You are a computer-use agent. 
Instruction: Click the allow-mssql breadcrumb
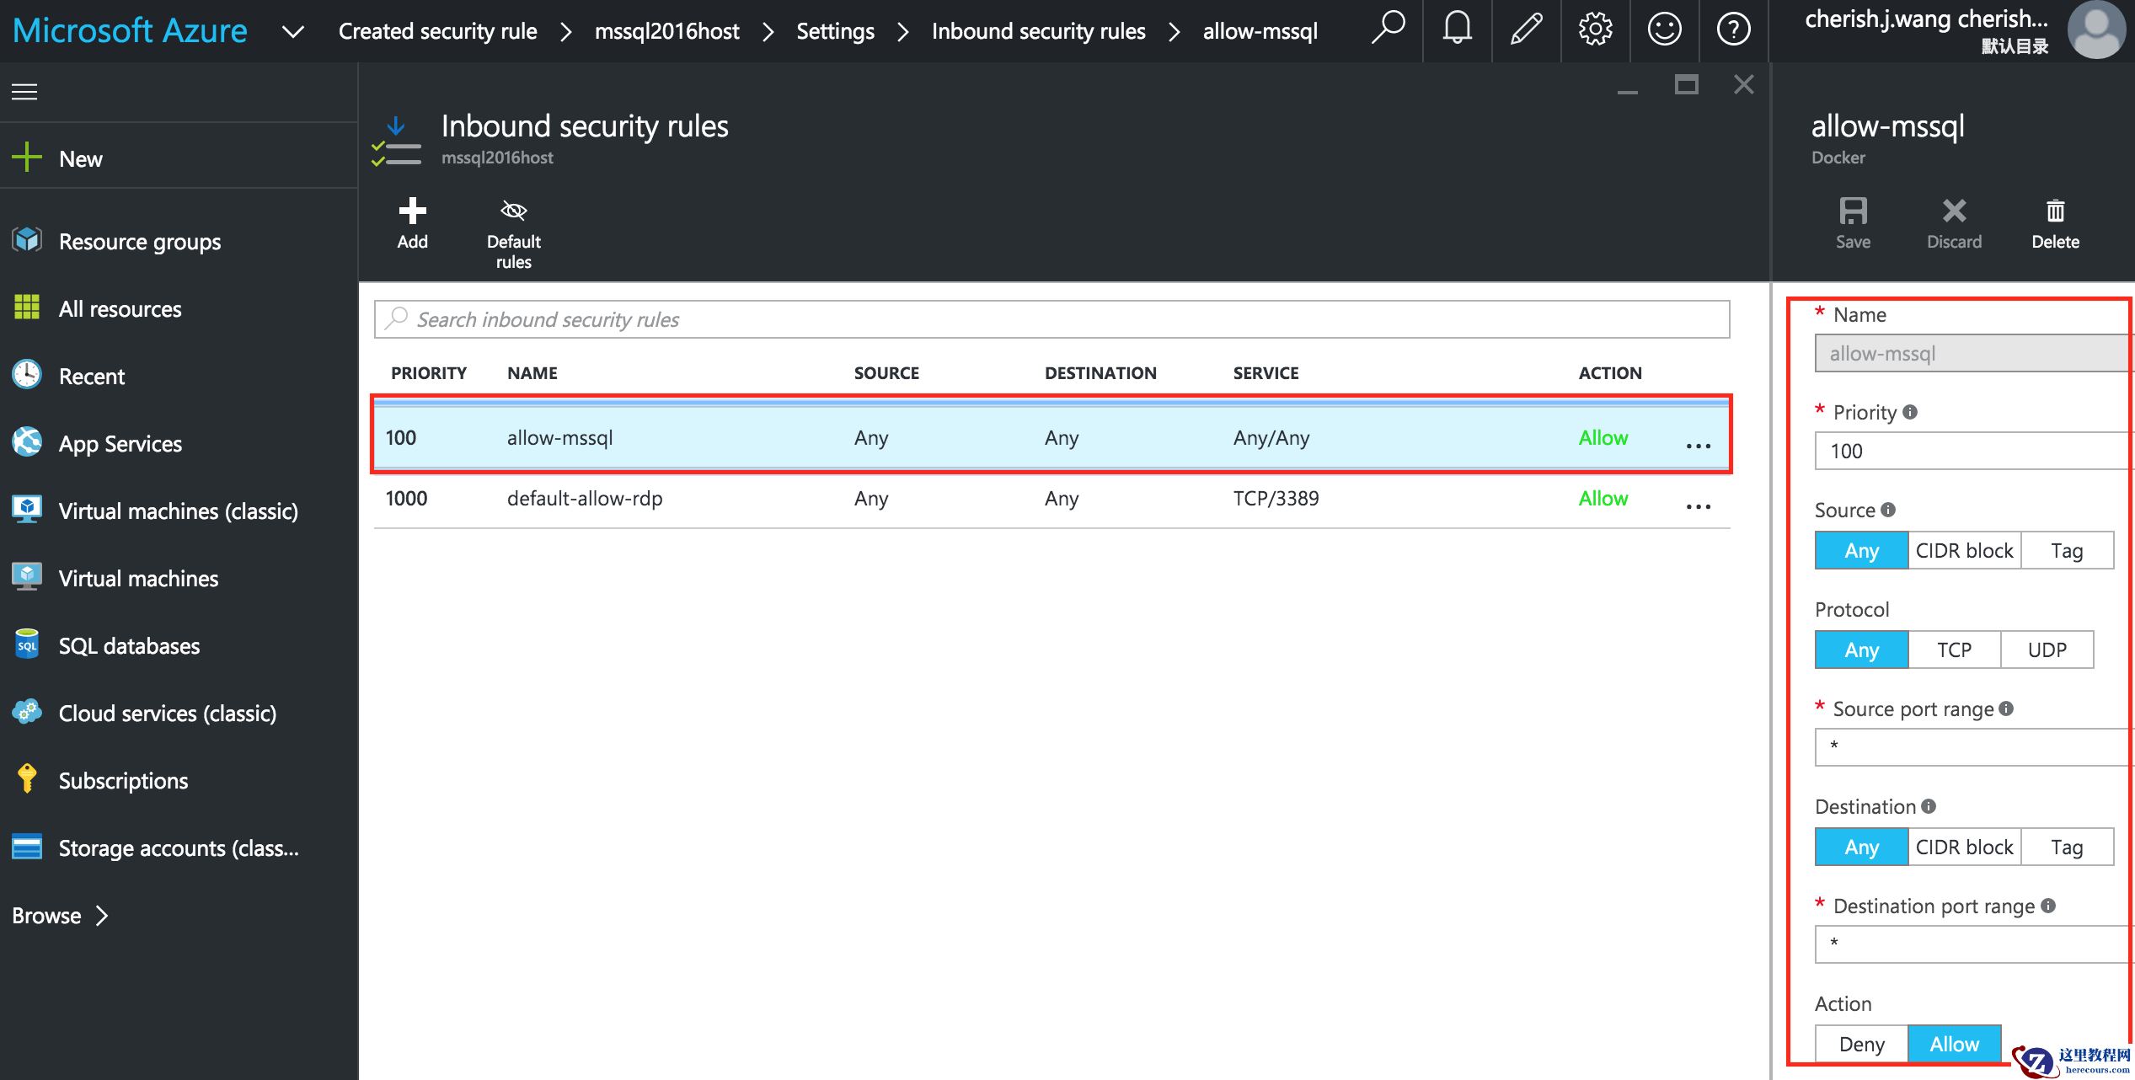click(x=1260, y=31)
